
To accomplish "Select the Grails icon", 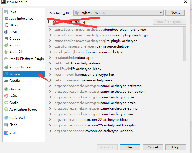I will [x=6, y=103].
